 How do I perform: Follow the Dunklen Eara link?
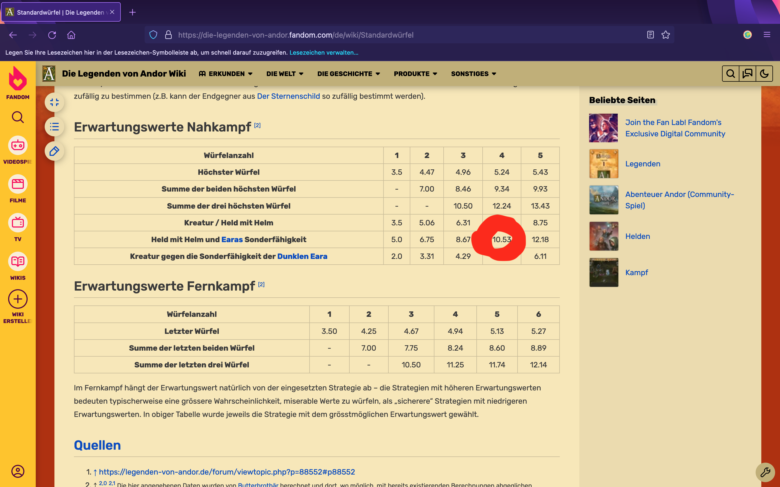click(x=302, y=256)
